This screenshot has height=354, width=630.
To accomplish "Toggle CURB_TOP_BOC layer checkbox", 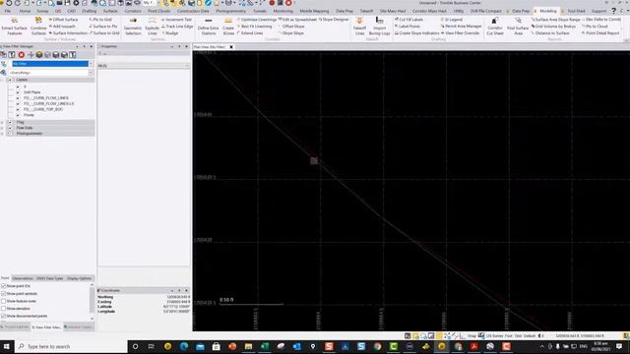I will click(18, 109).
